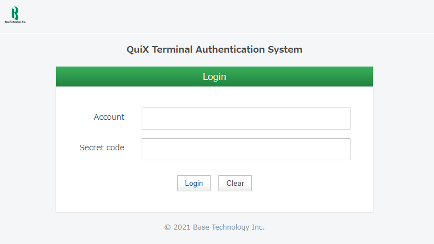This screenshot has width=434, height=244.
Task: Click the word "System" in the heading
Action: (x=287, y=49)
